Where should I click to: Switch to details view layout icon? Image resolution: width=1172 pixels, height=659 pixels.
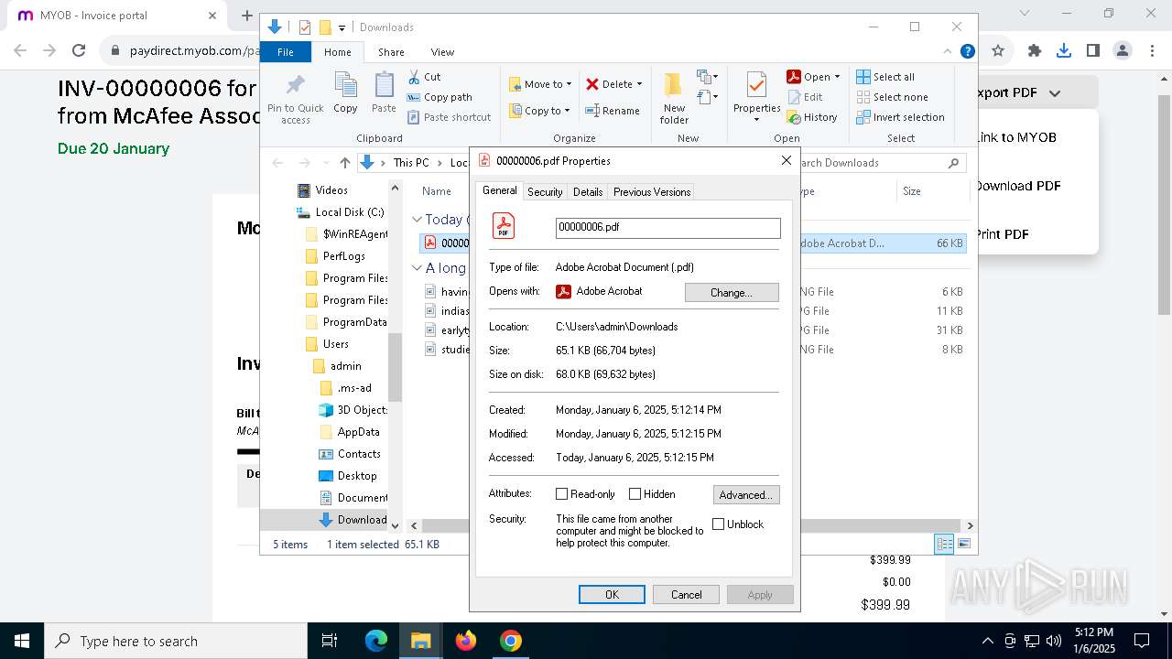click(x=944, y=545)
